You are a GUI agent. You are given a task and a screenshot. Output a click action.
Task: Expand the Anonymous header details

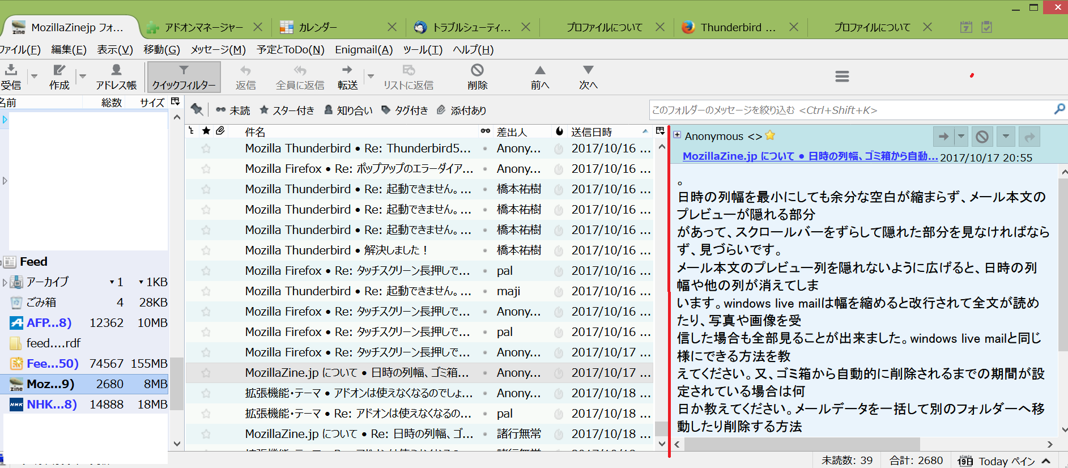[676, 135]
